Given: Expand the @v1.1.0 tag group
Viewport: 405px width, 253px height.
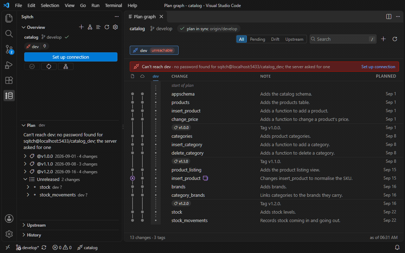Looking at the screenshot, I should [25, 164].
